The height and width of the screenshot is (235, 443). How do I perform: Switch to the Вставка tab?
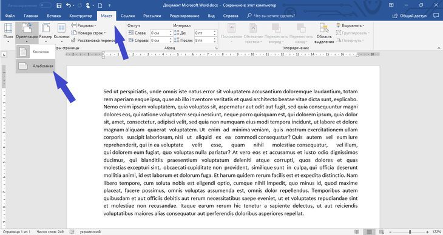pyautogui.click(x=53, y=16)
